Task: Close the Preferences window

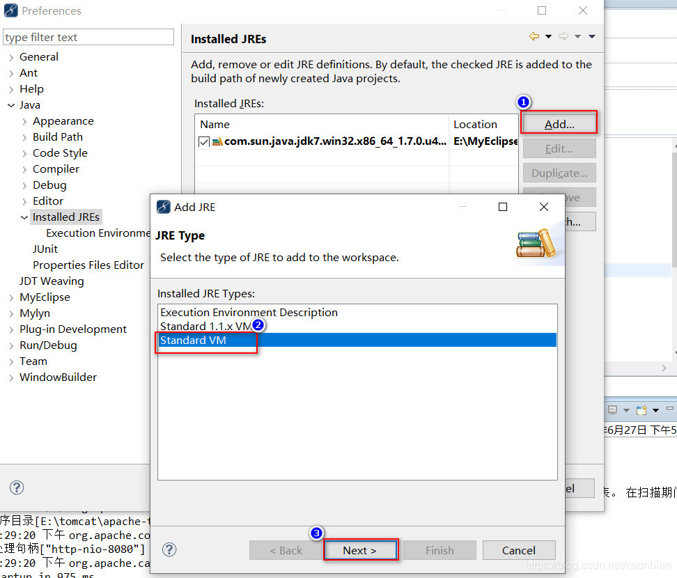Action: tap(583, 10)
